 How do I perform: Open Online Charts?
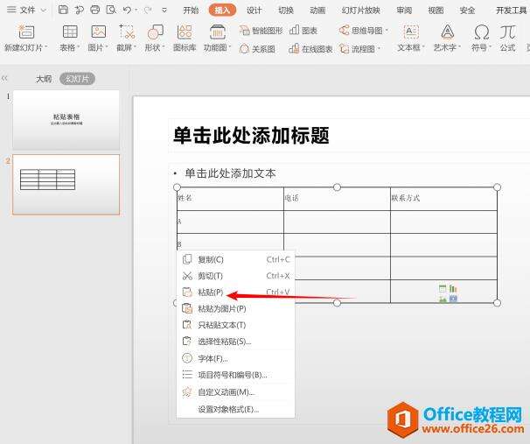[x=310, y=49]
